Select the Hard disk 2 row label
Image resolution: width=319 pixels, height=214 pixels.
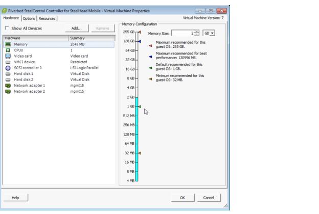[24, 79]
